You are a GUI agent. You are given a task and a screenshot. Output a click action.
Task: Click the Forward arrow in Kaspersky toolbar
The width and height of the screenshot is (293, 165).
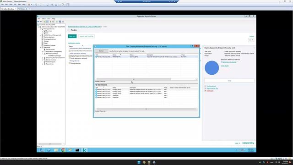coord(41,22)
